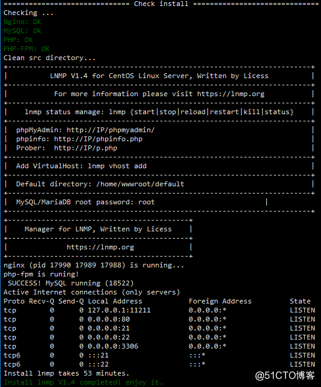Viewport: 321px width, 387px height.
Task: Click the 'MySQL/MariaDB root password: root' line
Action: pos(85,202)
